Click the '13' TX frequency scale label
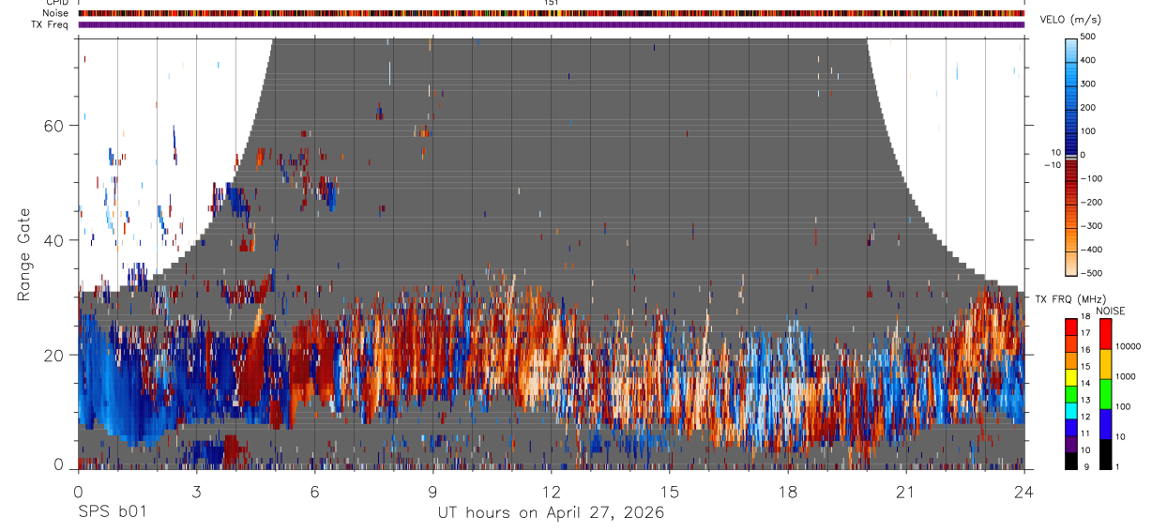This screenshot has width=1152, height=532. 1086,400
